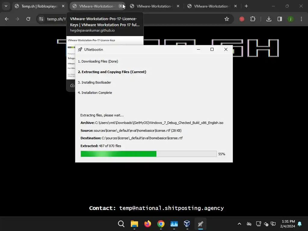
Task: Expand hidden system tray icons
Action: (239, 224)
